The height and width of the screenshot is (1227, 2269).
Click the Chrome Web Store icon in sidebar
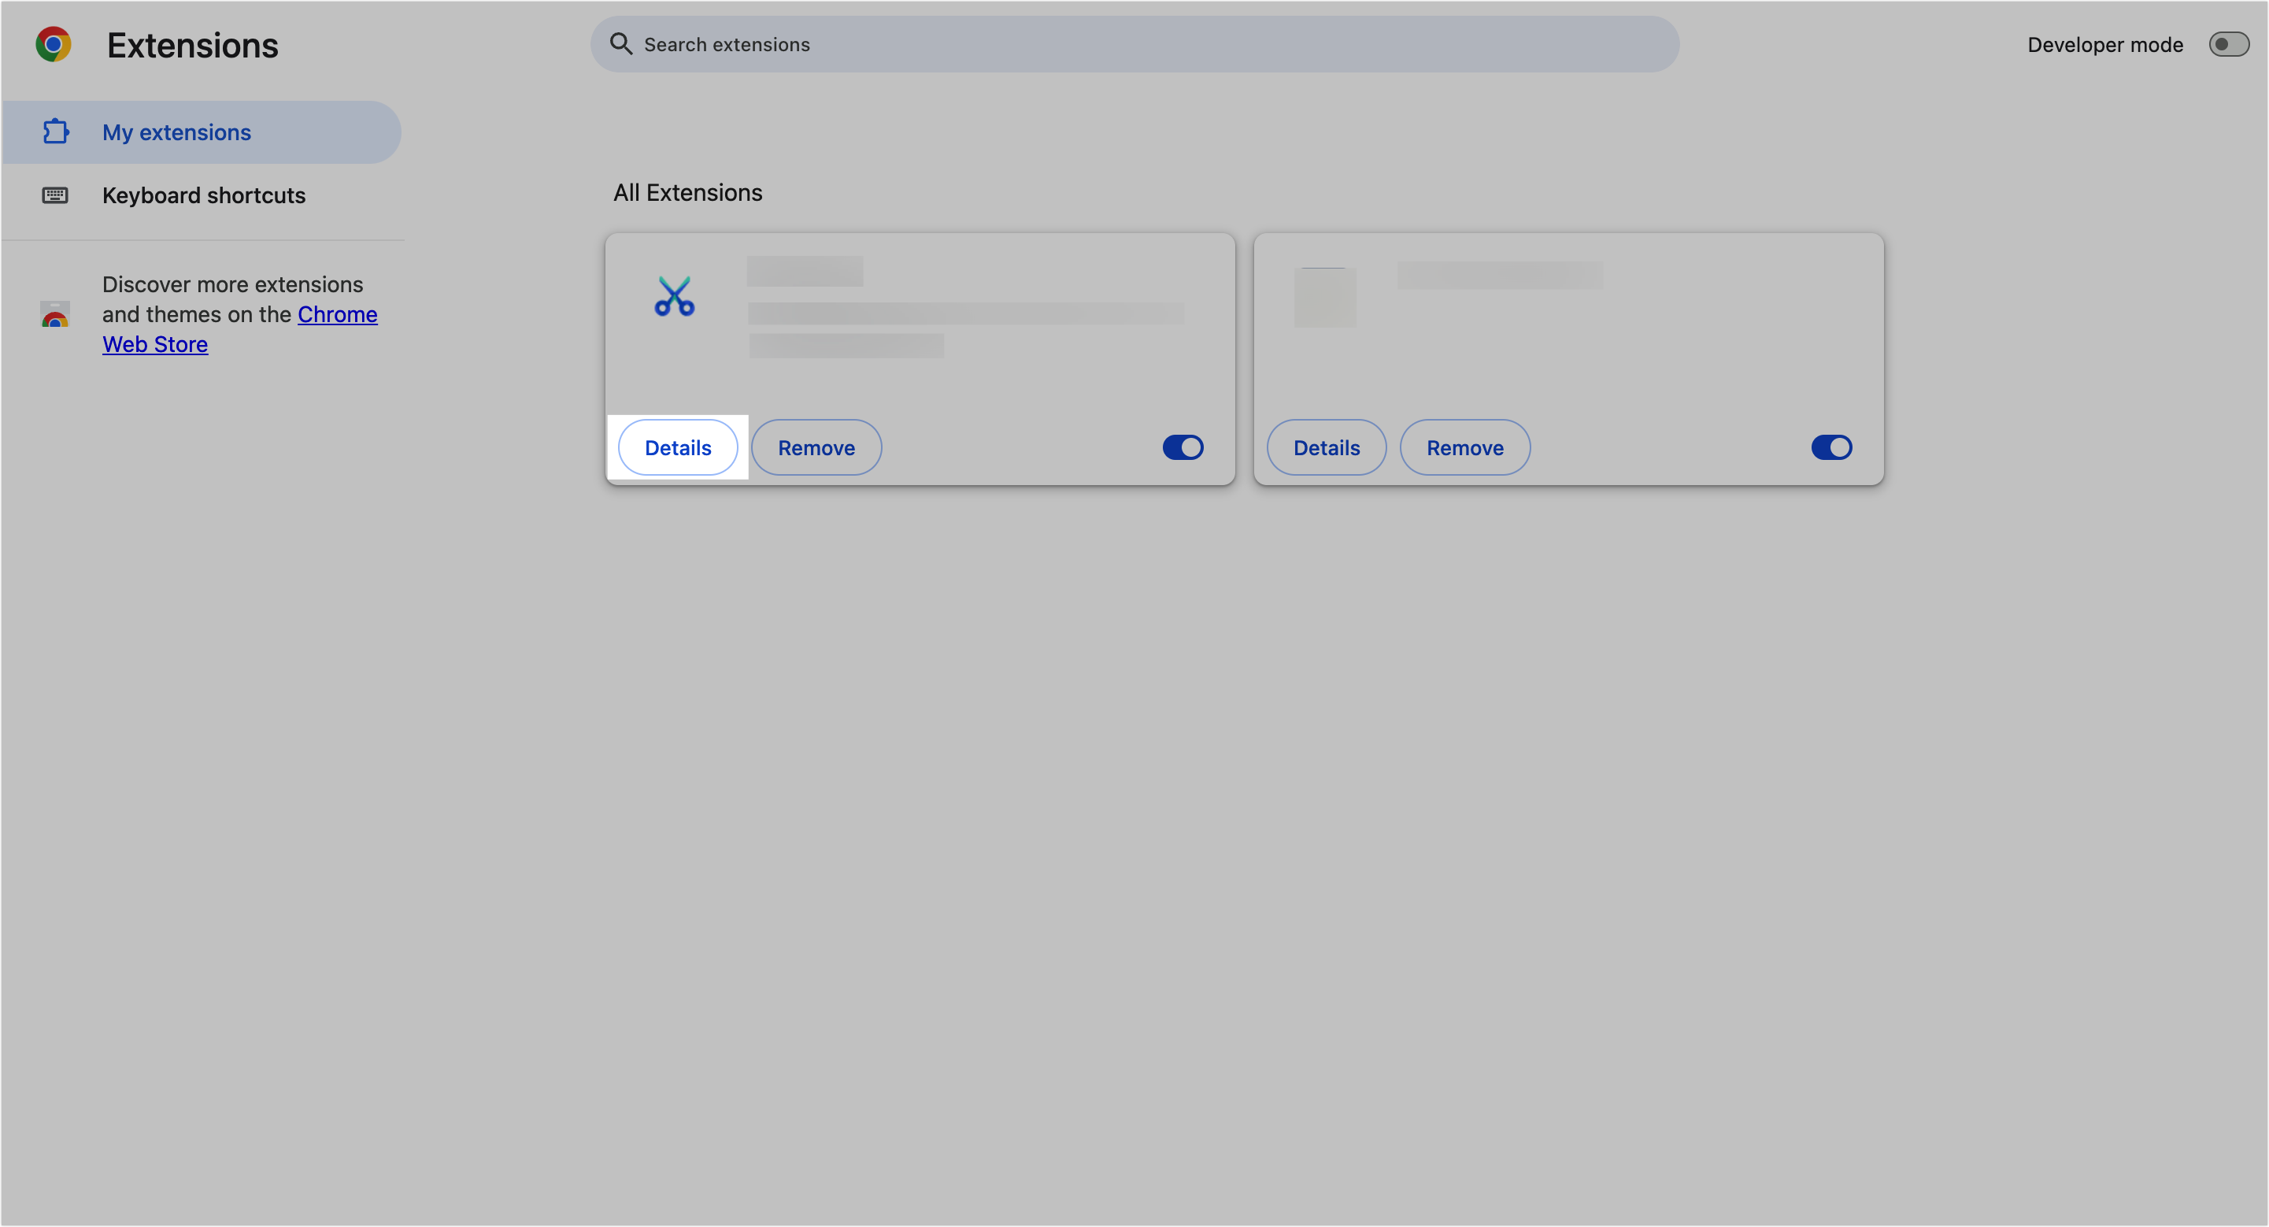pyautogui.click(x=54, y=315)
